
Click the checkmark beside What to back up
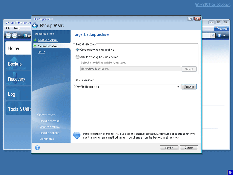[35, 40]
